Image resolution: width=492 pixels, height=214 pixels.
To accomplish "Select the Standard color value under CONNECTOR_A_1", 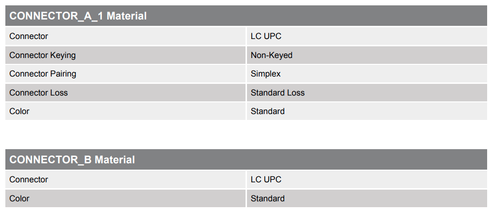I will 267,111.
